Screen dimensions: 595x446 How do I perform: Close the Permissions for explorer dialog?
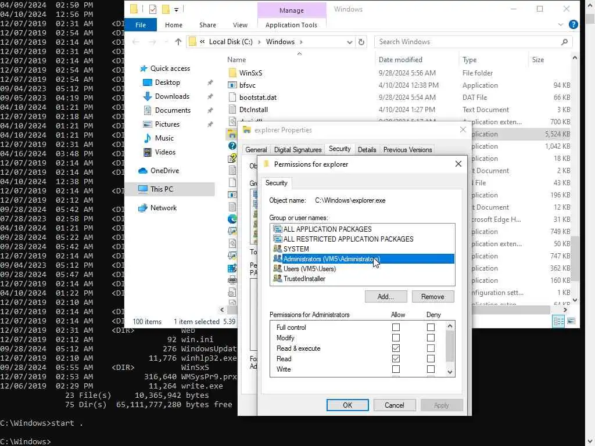[x=458, y=164]
